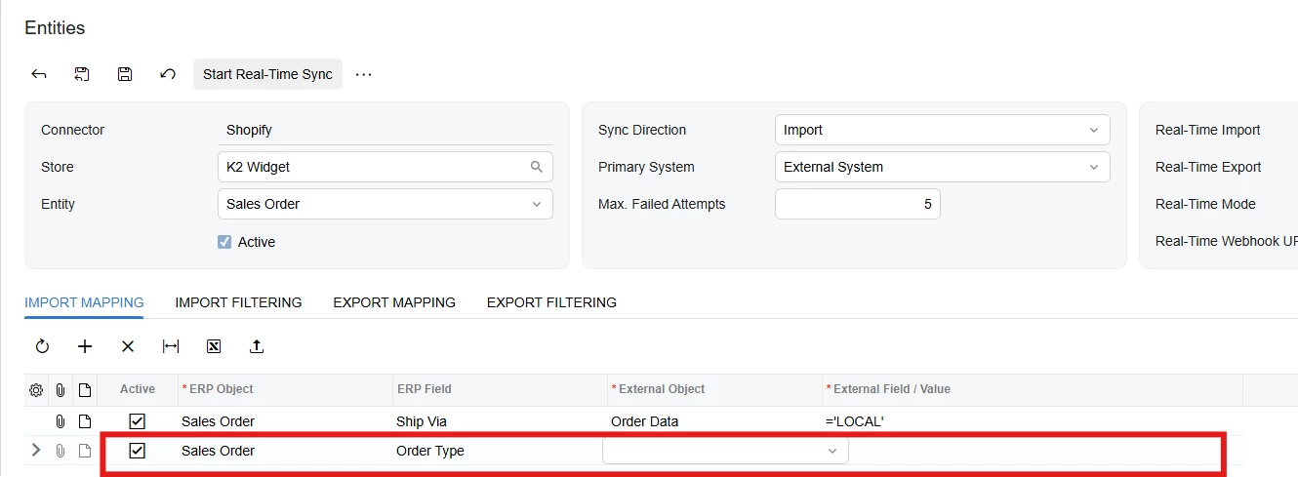
Task: Click Start Real-Time Sync button
Action: pyautogui.click(x=267, y=74)
